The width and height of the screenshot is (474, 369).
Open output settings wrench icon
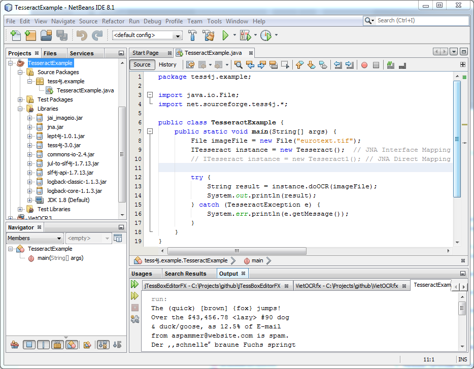(134, 319)
